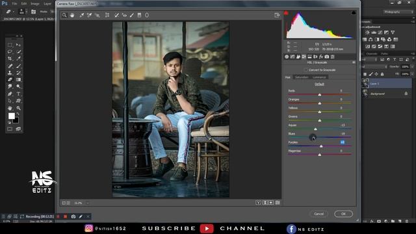Open the Basic panel icon in Camera Raw
The height and width of the screenshot is (234, 416).
[287, 57]
